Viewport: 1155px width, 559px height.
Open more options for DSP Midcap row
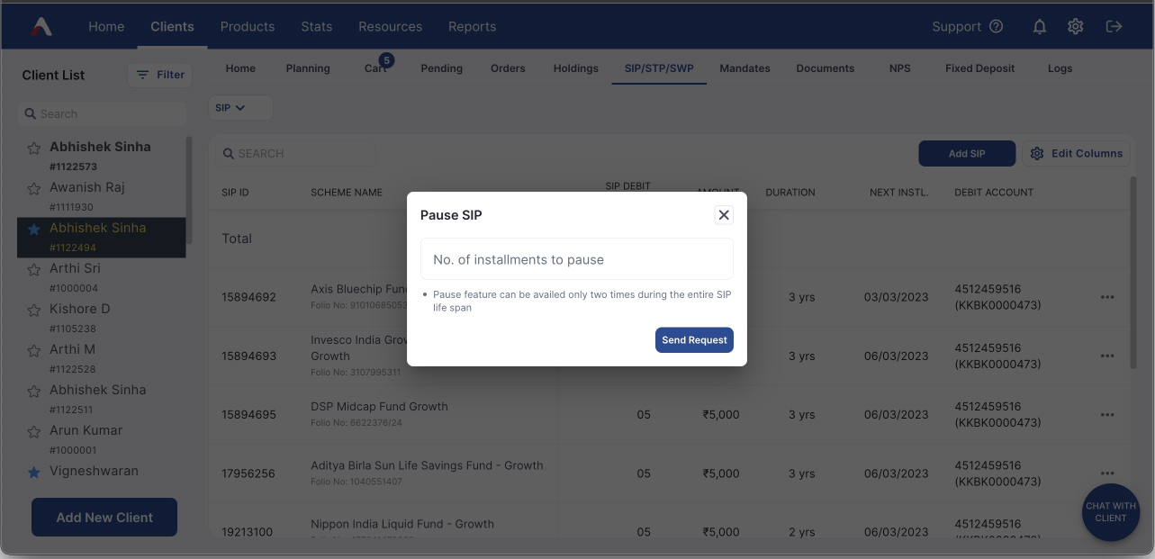pyautogui.click(x=1107, y=415)
